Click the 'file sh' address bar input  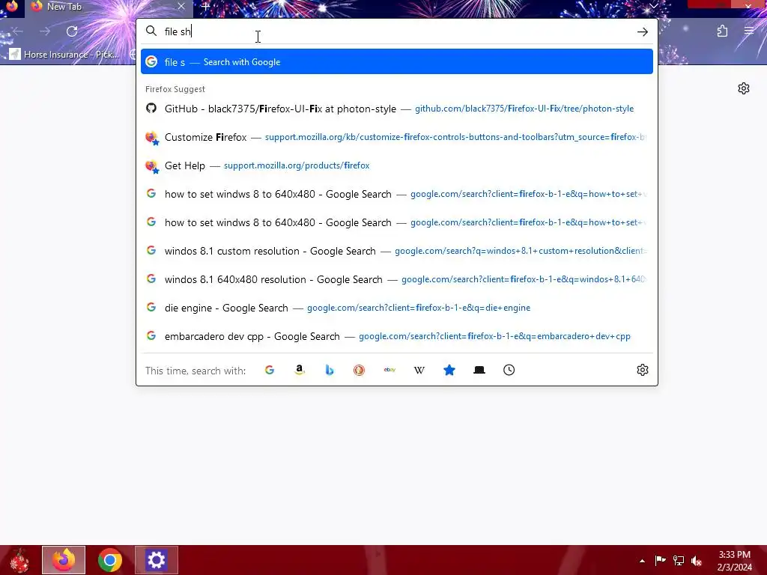click(396, 31)
